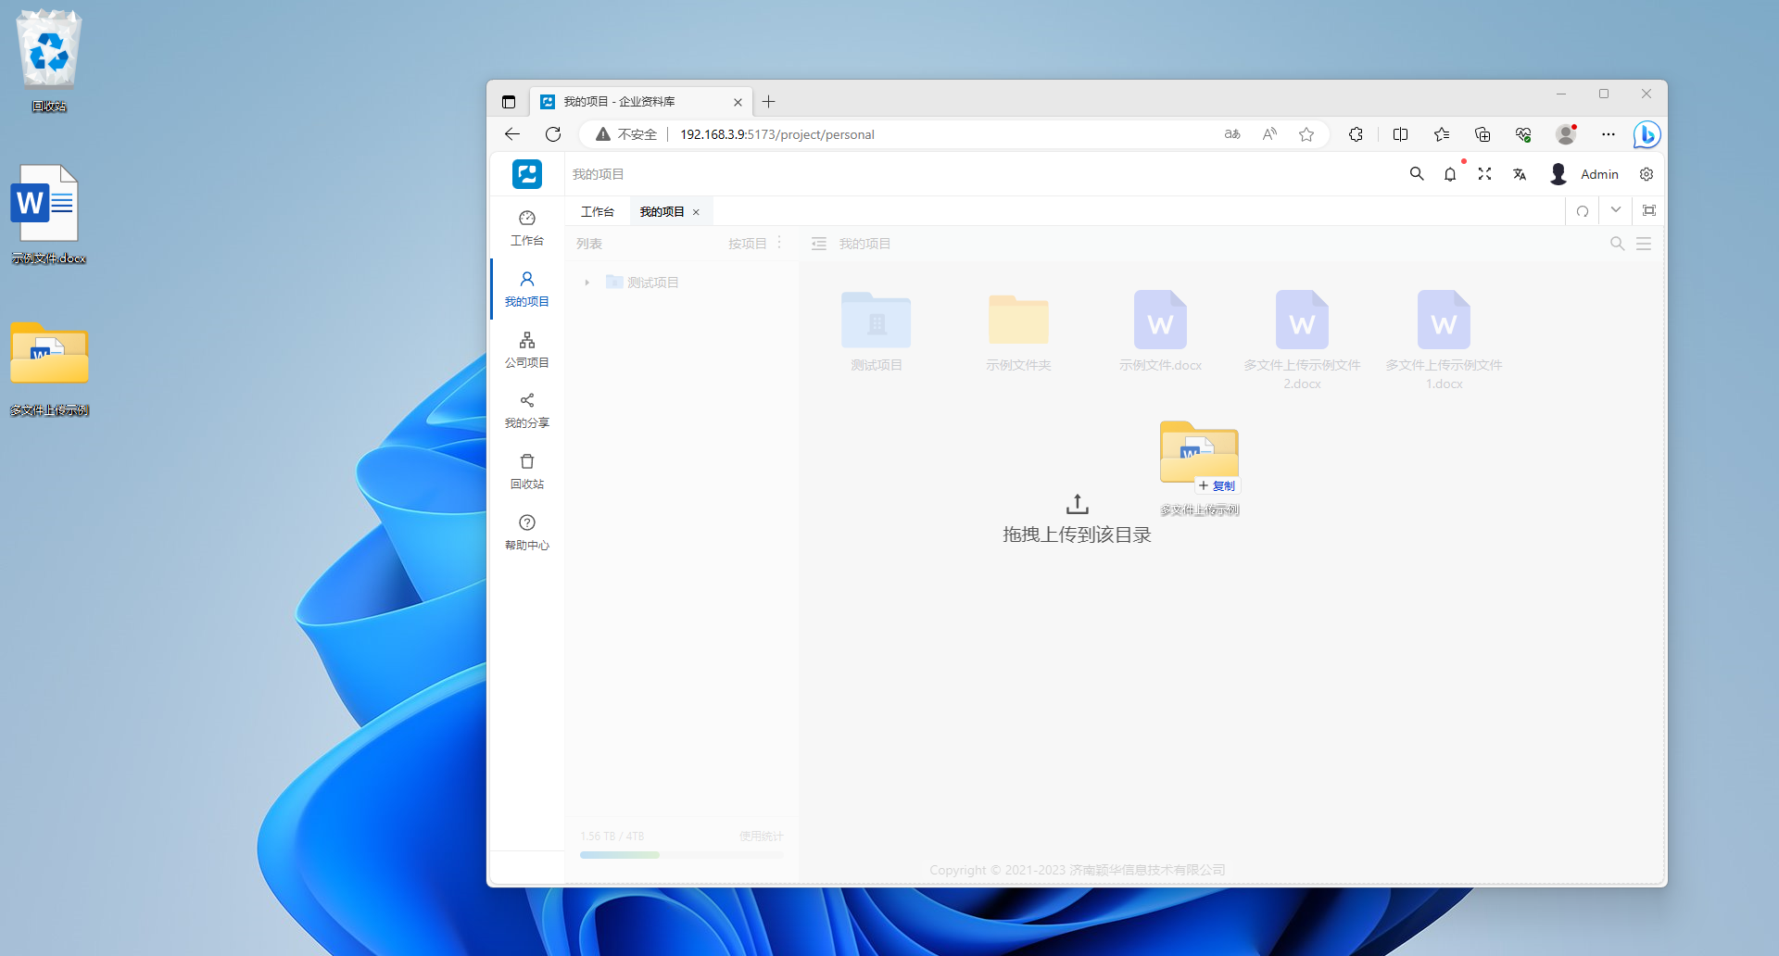1779x956 pixels.
Task: Click the app logo in the header
Action: [x=527, y=174]
